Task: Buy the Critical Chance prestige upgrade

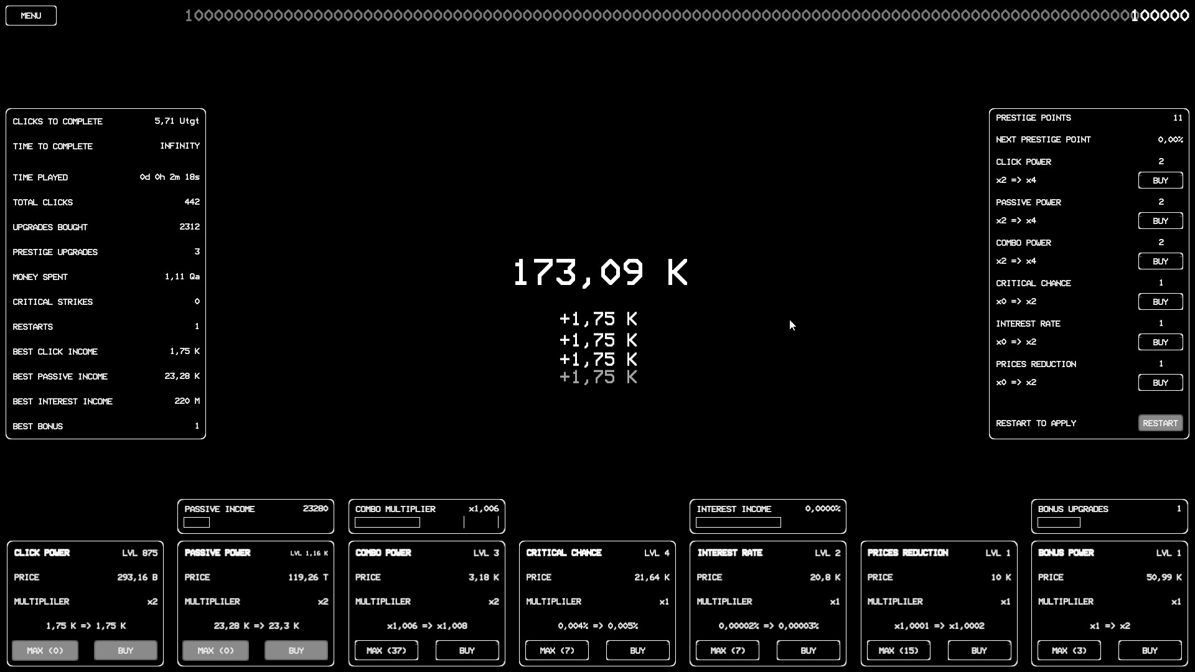Action: click(x=1160, y=301)
